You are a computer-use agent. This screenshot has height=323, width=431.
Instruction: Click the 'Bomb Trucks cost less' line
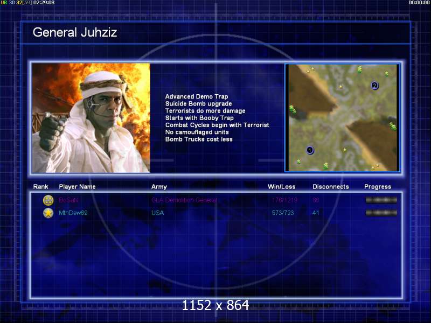(199, 139)
